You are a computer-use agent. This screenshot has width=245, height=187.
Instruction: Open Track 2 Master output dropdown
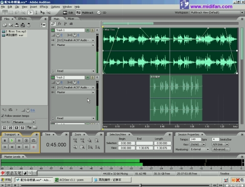tap(75, 92)
